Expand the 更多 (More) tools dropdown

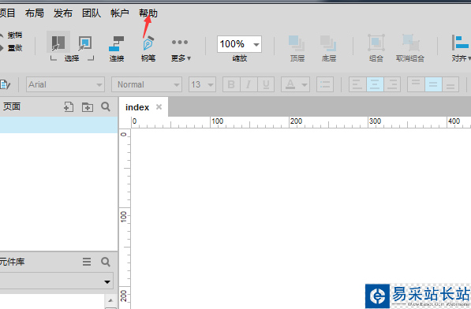tap(180, 49)
